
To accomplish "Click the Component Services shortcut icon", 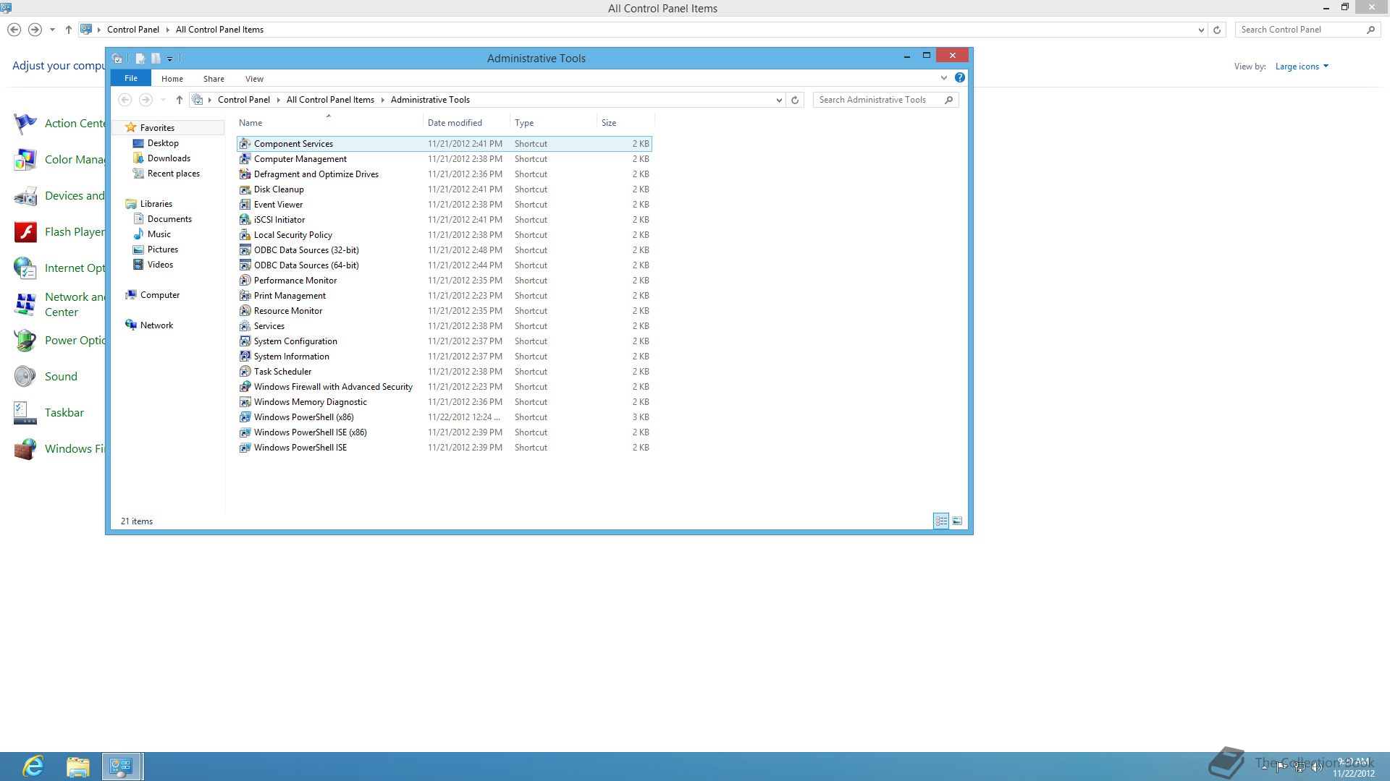I will click(245, 144).
